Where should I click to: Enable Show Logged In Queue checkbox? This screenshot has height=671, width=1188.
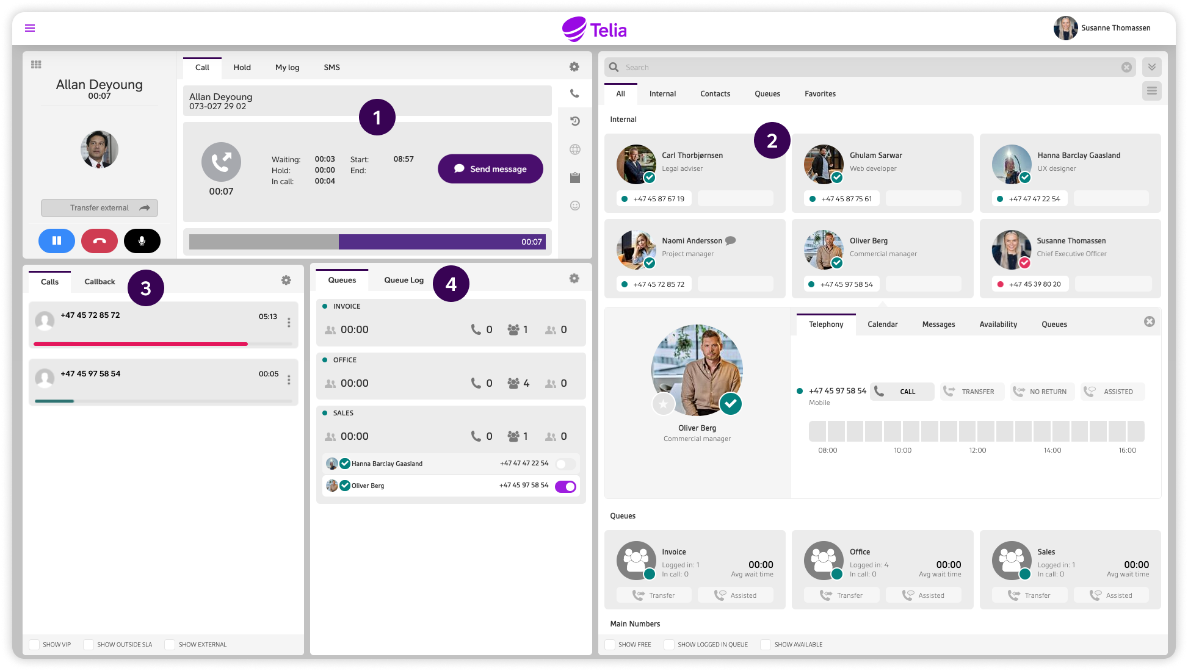(x=669, y=645)
